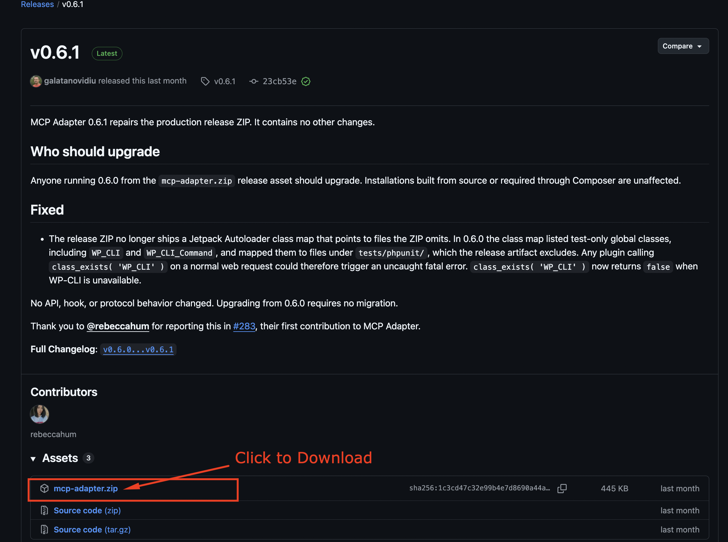The height and width of the screenshot is (542, 728).
Task: Open issue #283 link
Action: (244, 326)
